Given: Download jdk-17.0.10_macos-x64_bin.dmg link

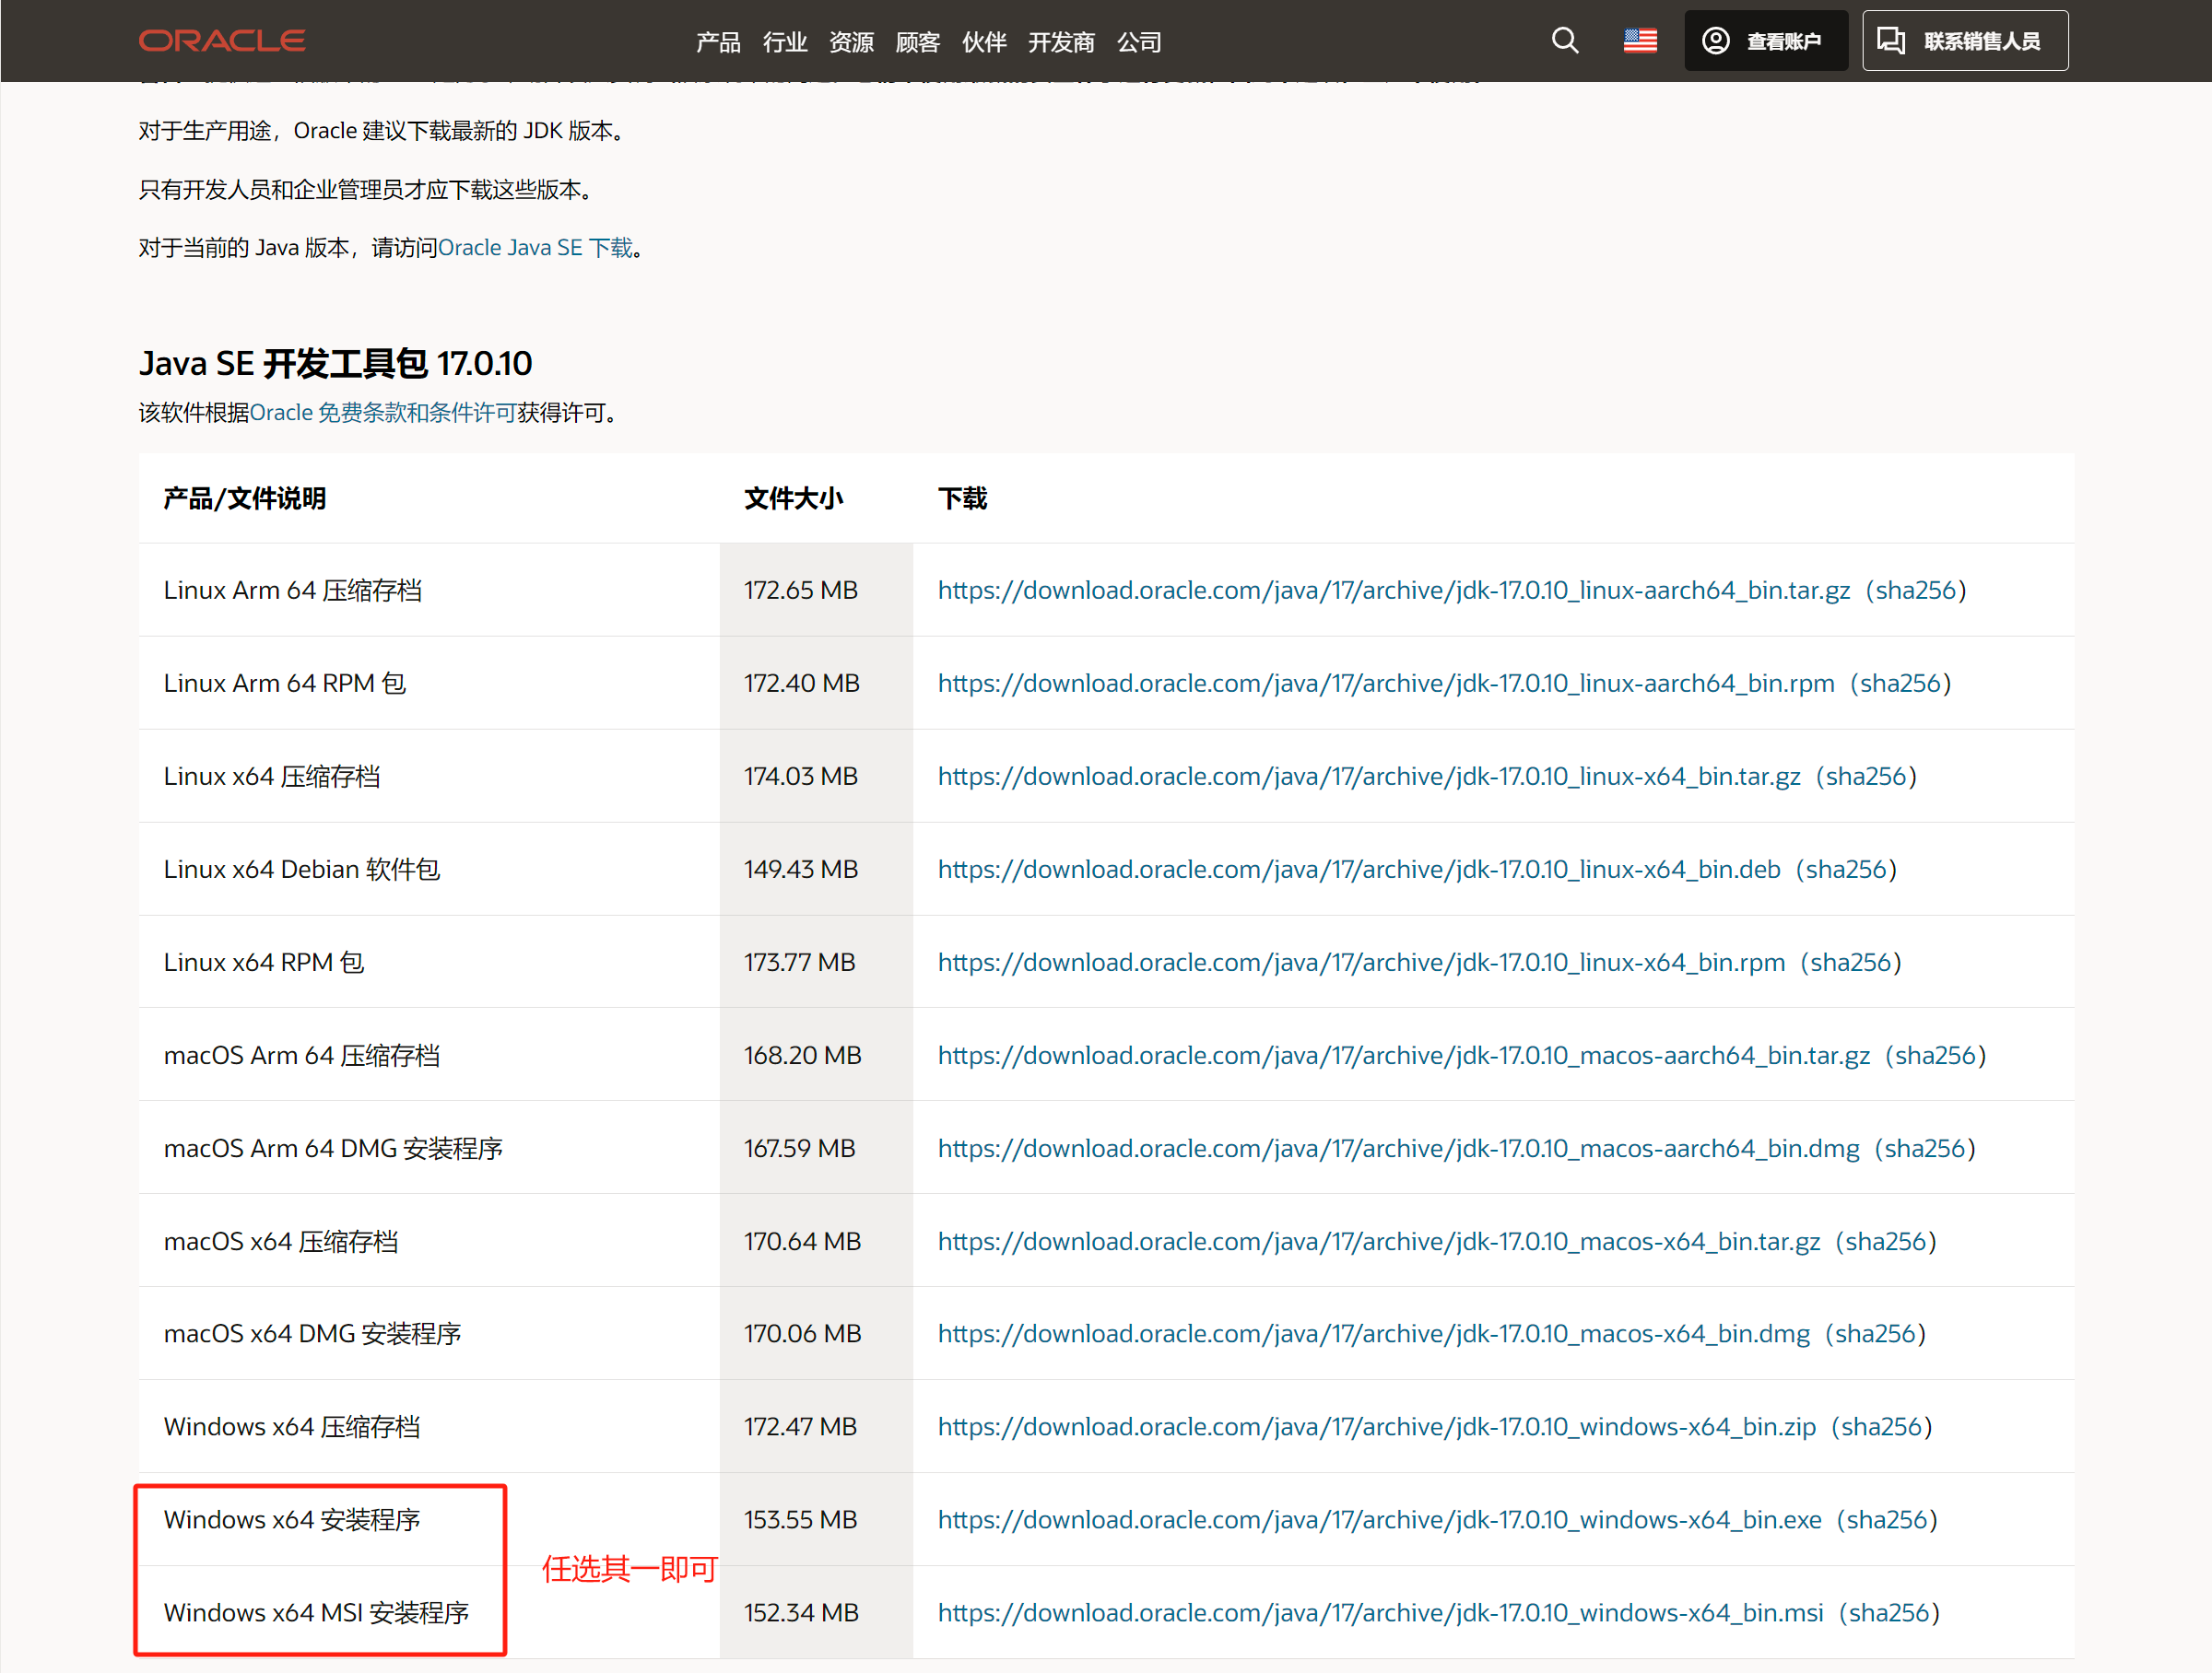Looking at the screenshot, I should point(1373,1333).
